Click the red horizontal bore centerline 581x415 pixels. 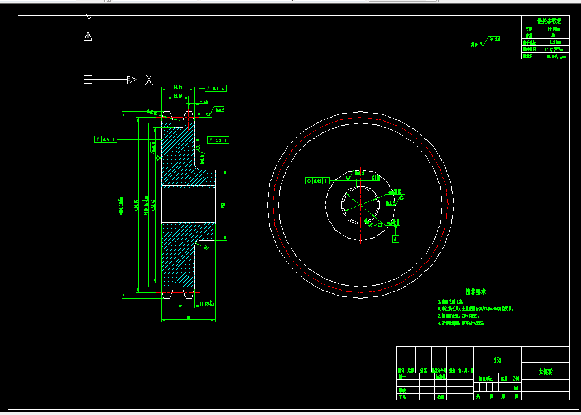[x=188, y=205]
